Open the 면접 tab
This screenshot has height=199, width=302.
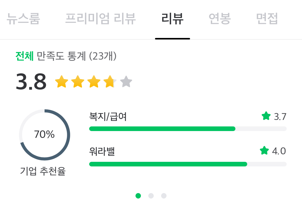(x=267, y=18)
